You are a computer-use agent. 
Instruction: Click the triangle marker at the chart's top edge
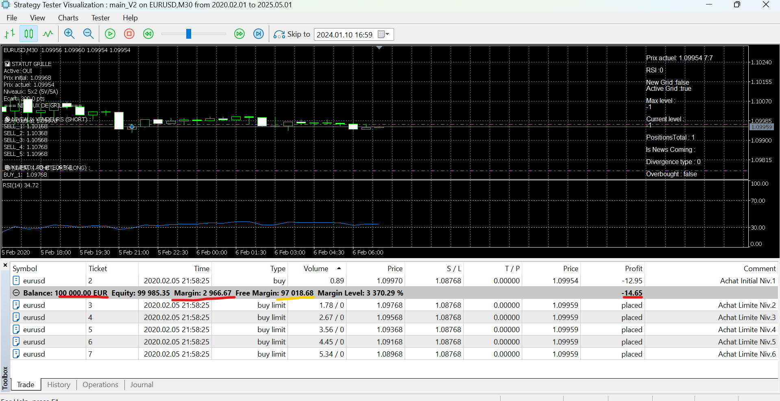[379, 48]
